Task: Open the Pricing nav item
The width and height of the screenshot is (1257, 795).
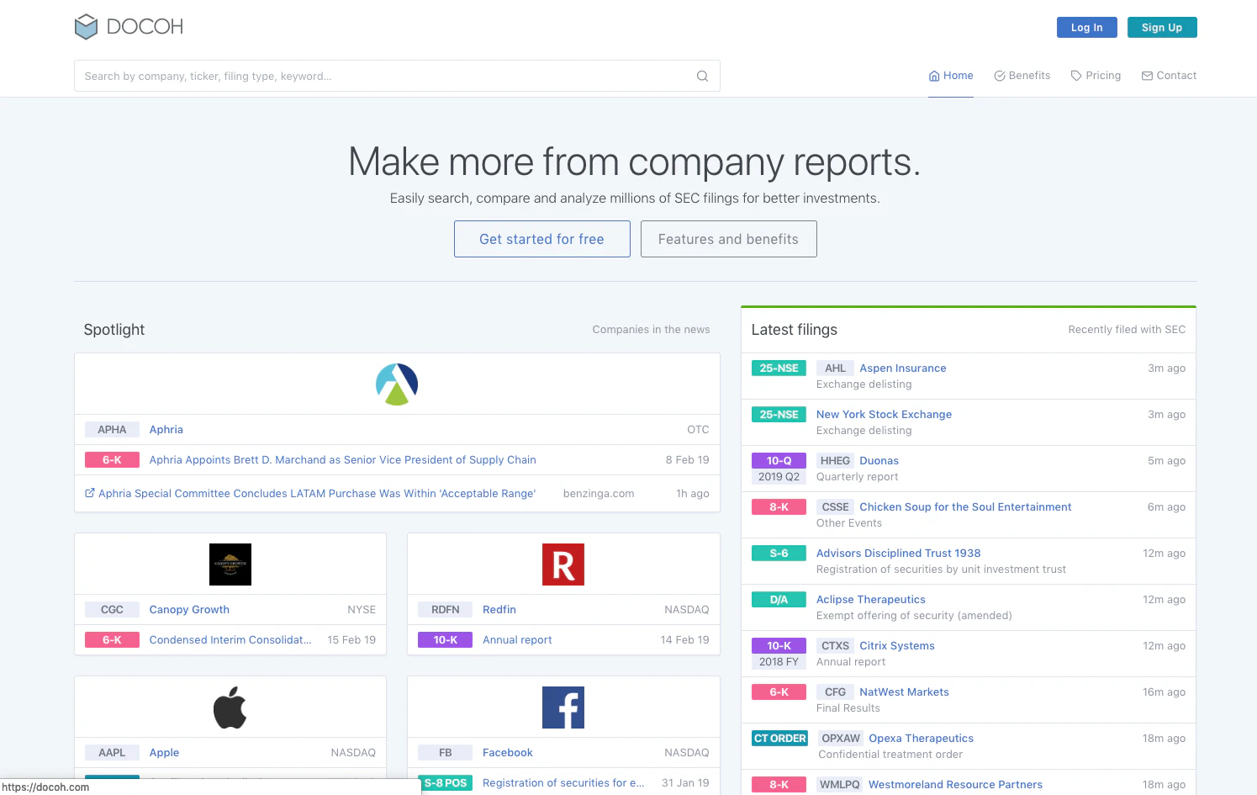Action: (1096, 76)
